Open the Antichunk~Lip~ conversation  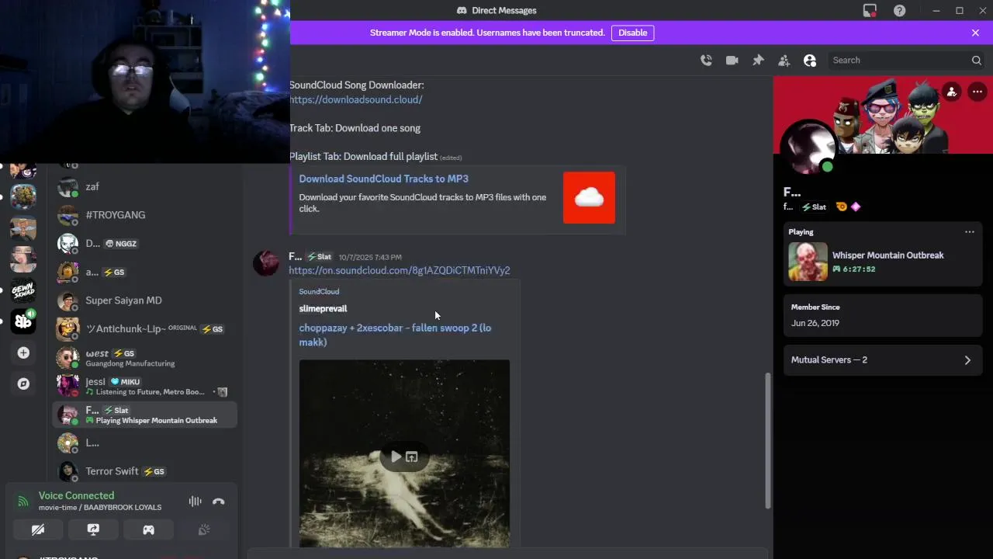tap(144, 329)
